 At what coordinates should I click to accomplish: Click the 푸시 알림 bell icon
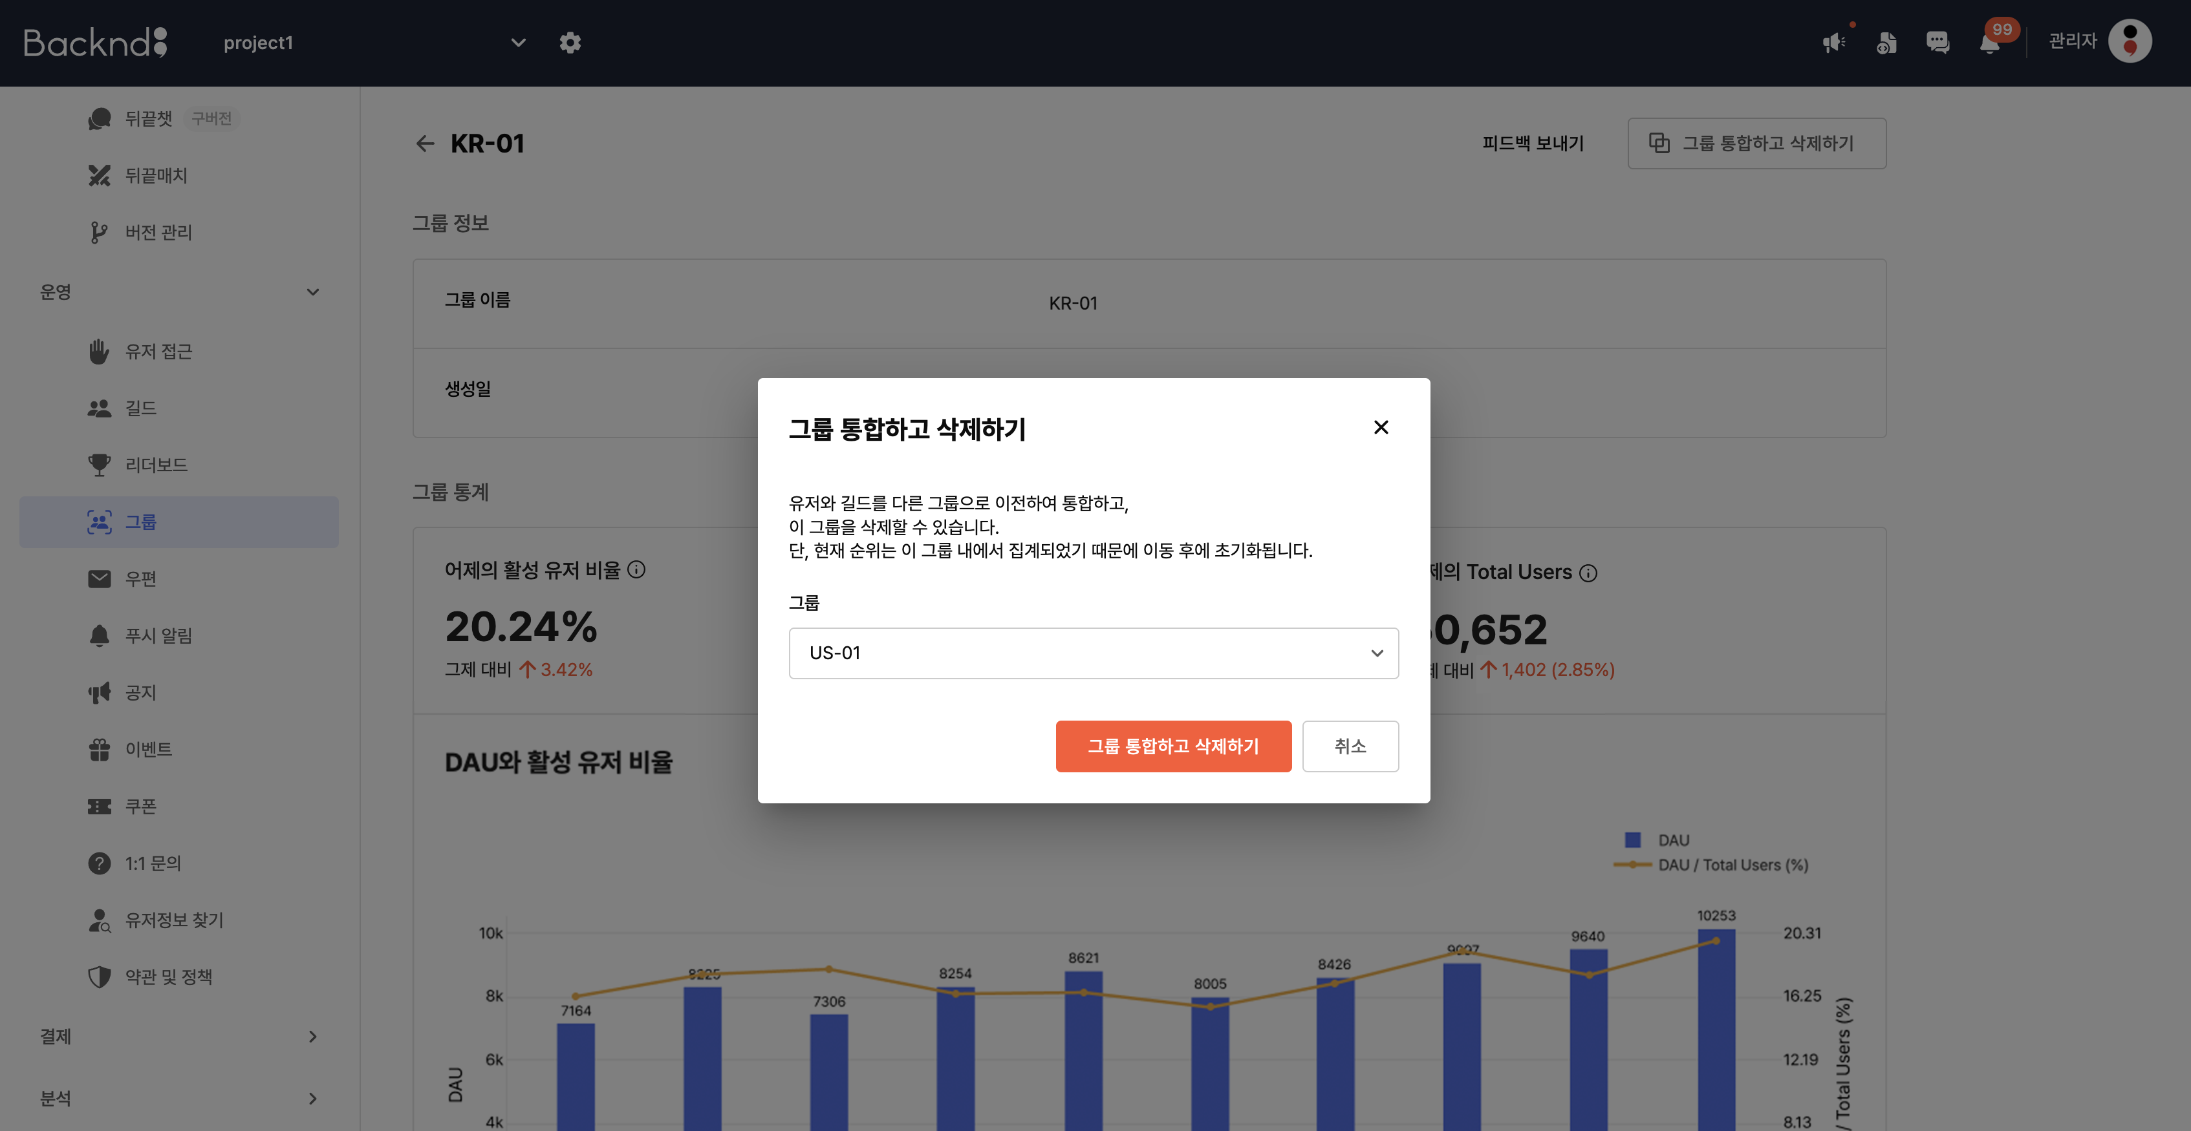100,635
